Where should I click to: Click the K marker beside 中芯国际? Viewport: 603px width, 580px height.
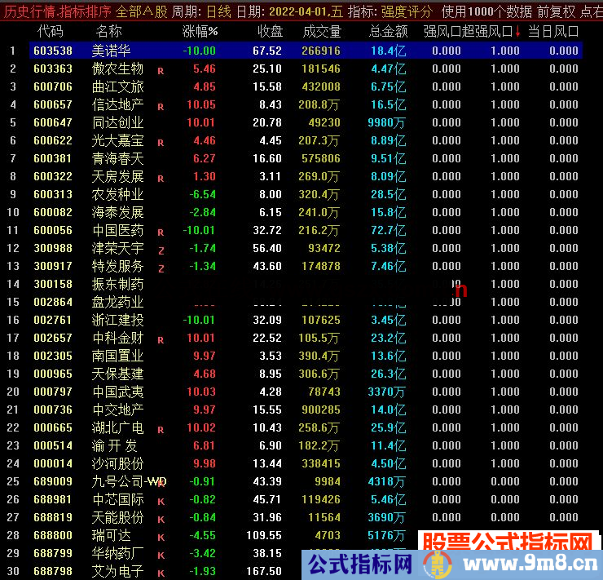point(161,501)
